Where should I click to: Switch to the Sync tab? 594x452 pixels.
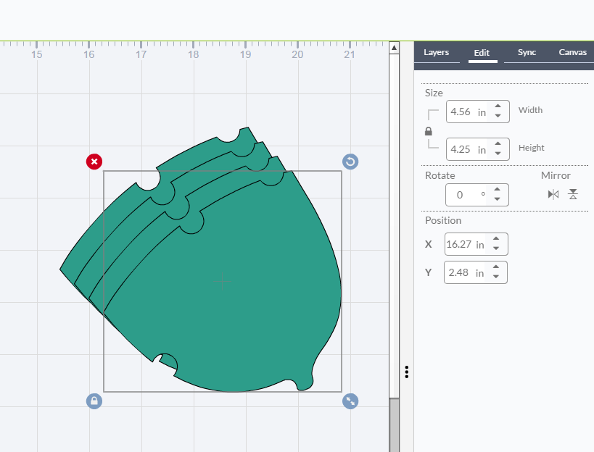point(527,53)
